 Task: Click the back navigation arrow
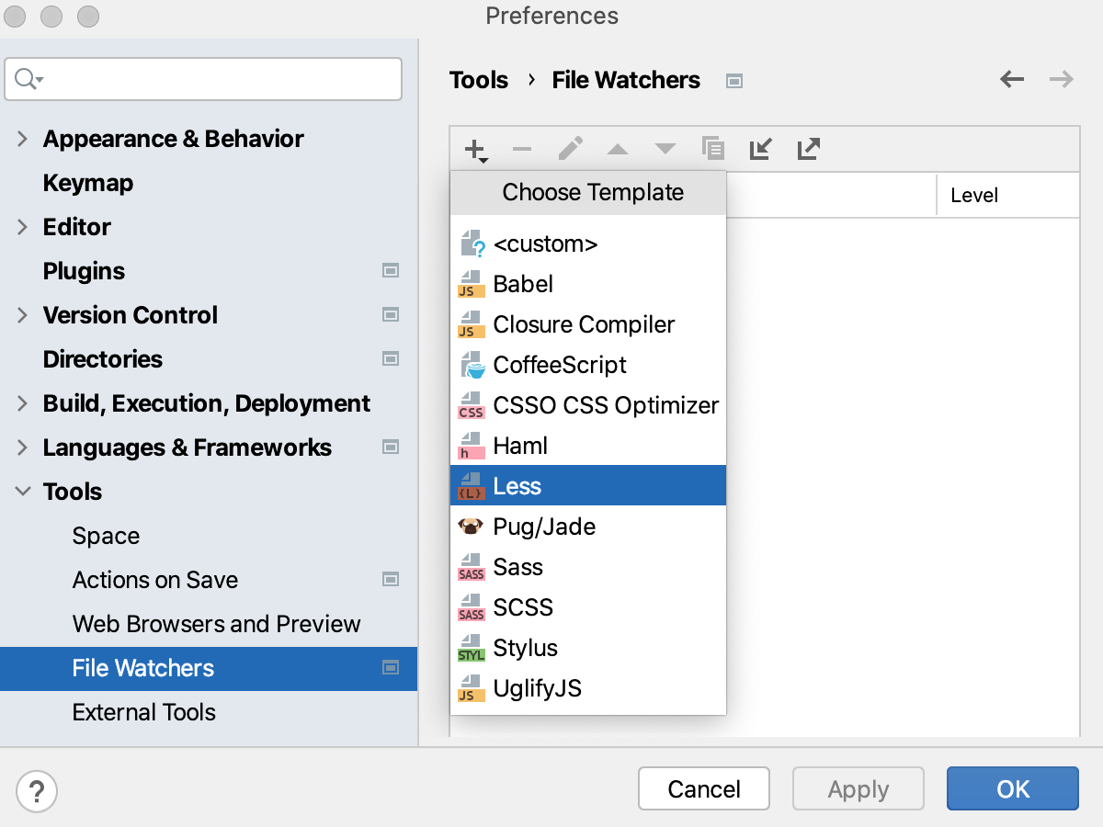pyautogui.click(x=1012, y=80)
